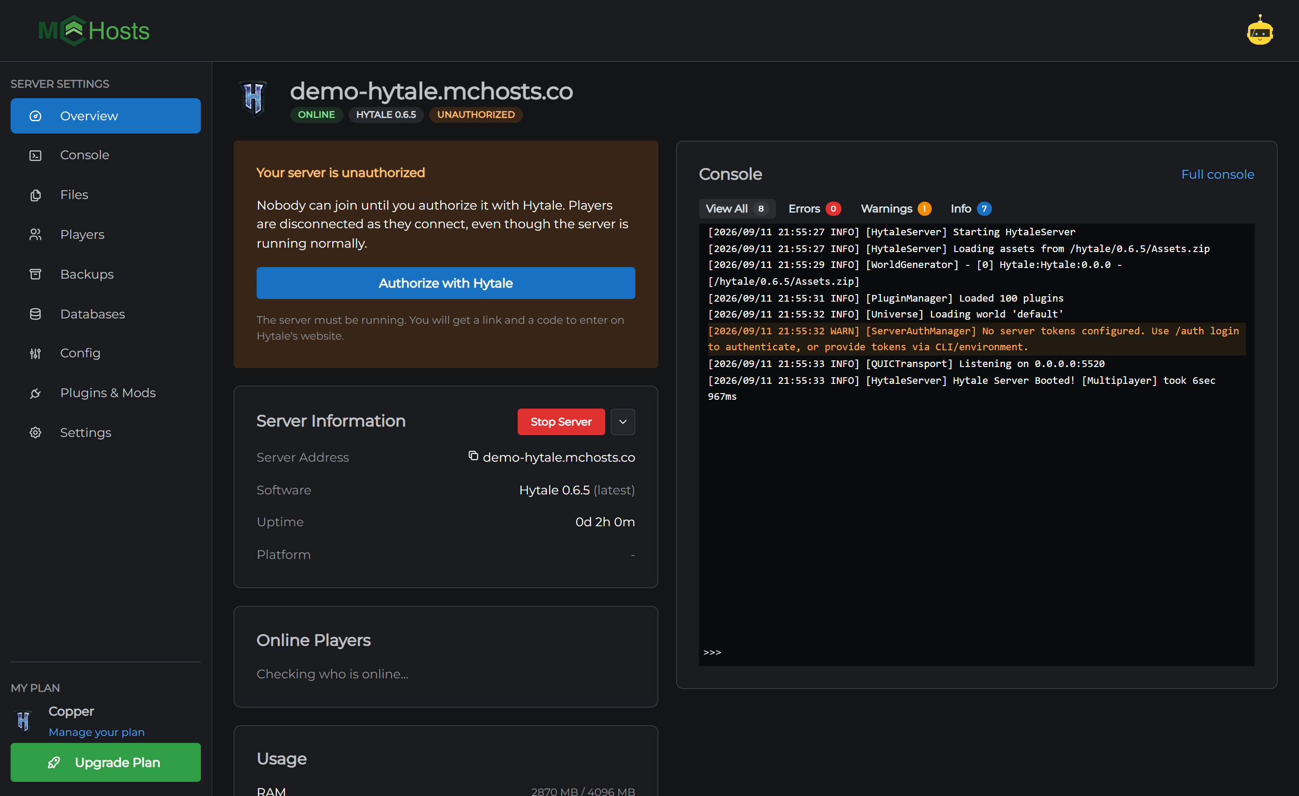Open the Full console link
This screenshot has width=1299, height=796.
(1217, 174)
